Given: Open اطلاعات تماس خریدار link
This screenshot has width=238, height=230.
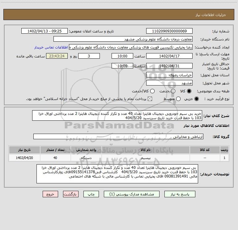Looking at the screenshot, I should (51, 47).
